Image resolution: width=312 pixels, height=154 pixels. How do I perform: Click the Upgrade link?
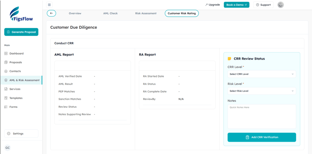click(x=212, y=5)
